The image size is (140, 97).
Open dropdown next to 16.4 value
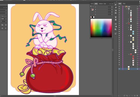point(6,16)
